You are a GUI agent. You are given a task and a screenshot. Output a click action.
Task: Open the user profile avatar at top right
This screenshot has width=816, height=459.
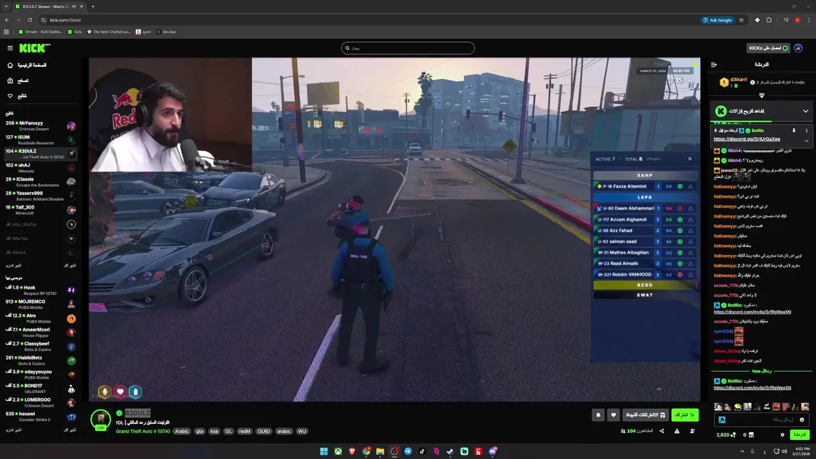(x=799, y=48)
